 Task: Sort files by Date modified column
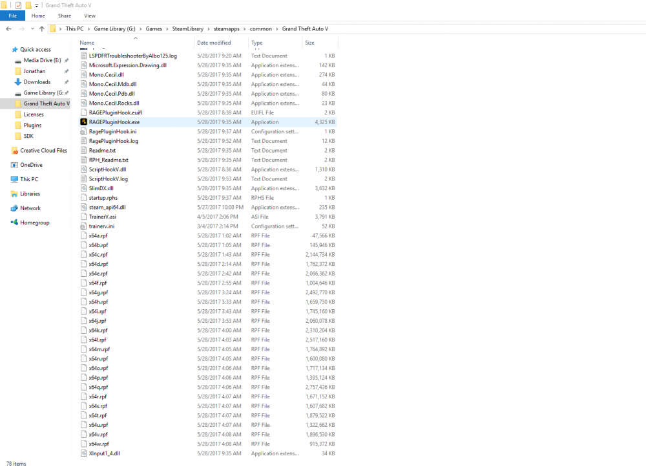(214, 43)
